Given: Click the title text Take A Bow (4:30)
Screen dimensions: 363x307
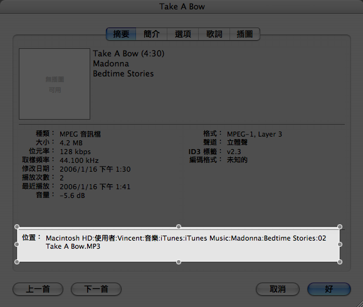Looking at the screenshot, I should (129, 54).
